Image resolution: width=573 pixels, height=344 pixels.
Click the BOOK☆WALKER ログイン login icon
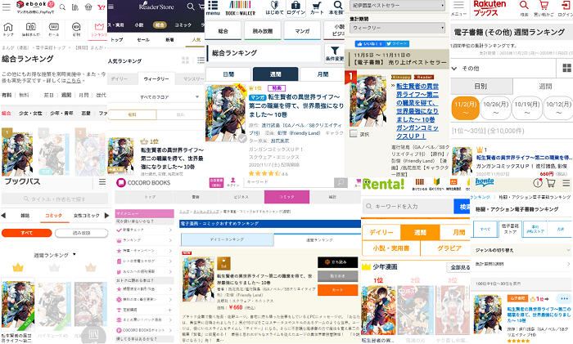click(x=296, y=8)
